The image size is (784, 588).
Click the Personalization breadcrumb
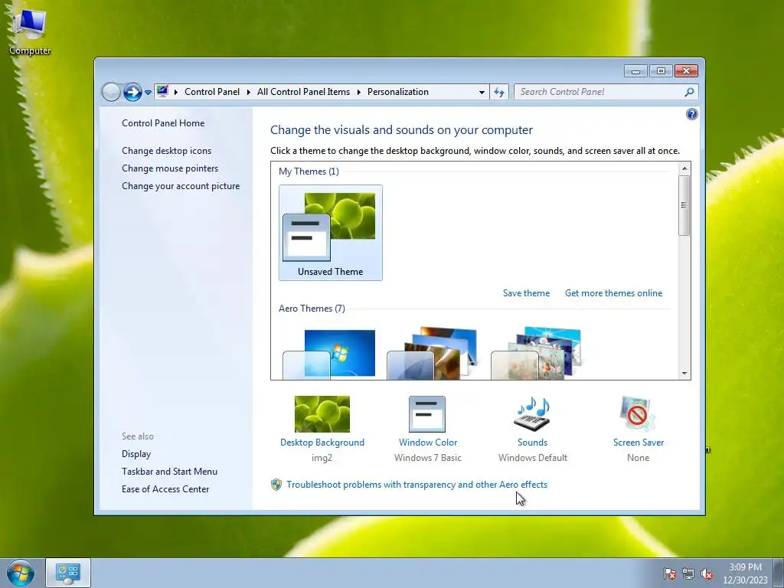point(398,92)
